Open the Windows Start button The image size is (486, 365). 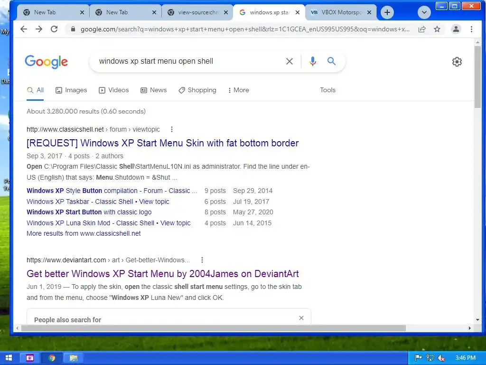pos(9,358)
